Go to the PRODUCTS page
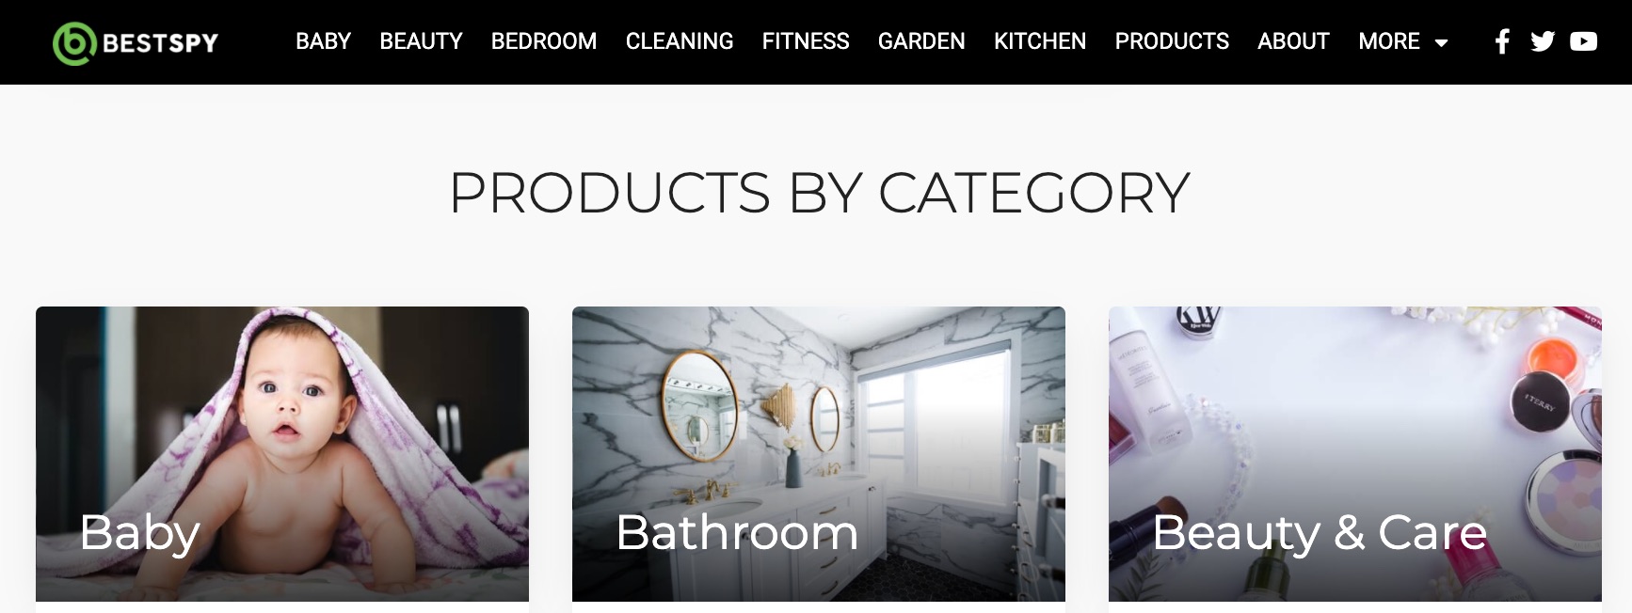This screenshot has width=1632, height=613. click(1172, 41)
